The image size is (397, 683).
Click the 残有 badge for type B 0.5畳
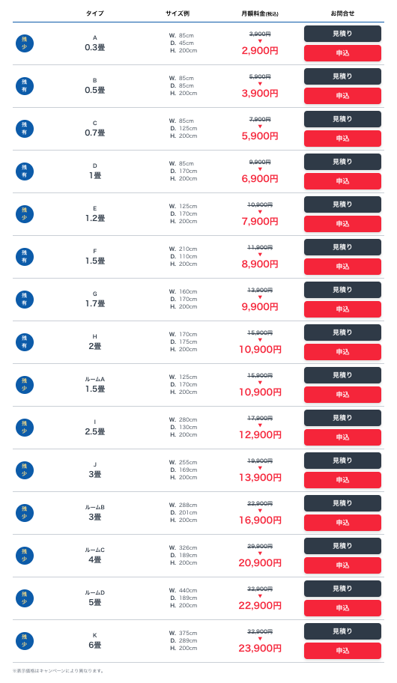25,86
